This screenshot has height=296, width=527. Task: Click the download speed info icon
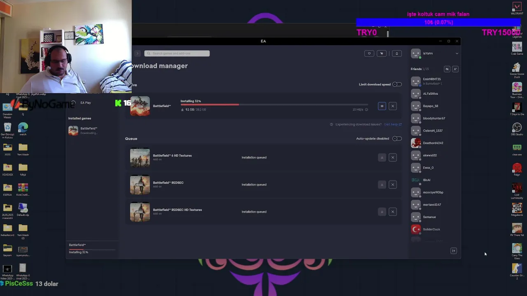click(x=366, y=110)
